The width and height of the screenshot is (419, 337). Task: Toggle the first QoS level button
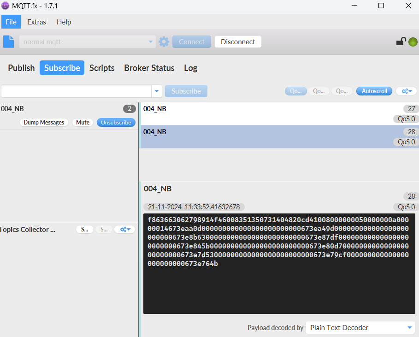(x=296, y=91)
